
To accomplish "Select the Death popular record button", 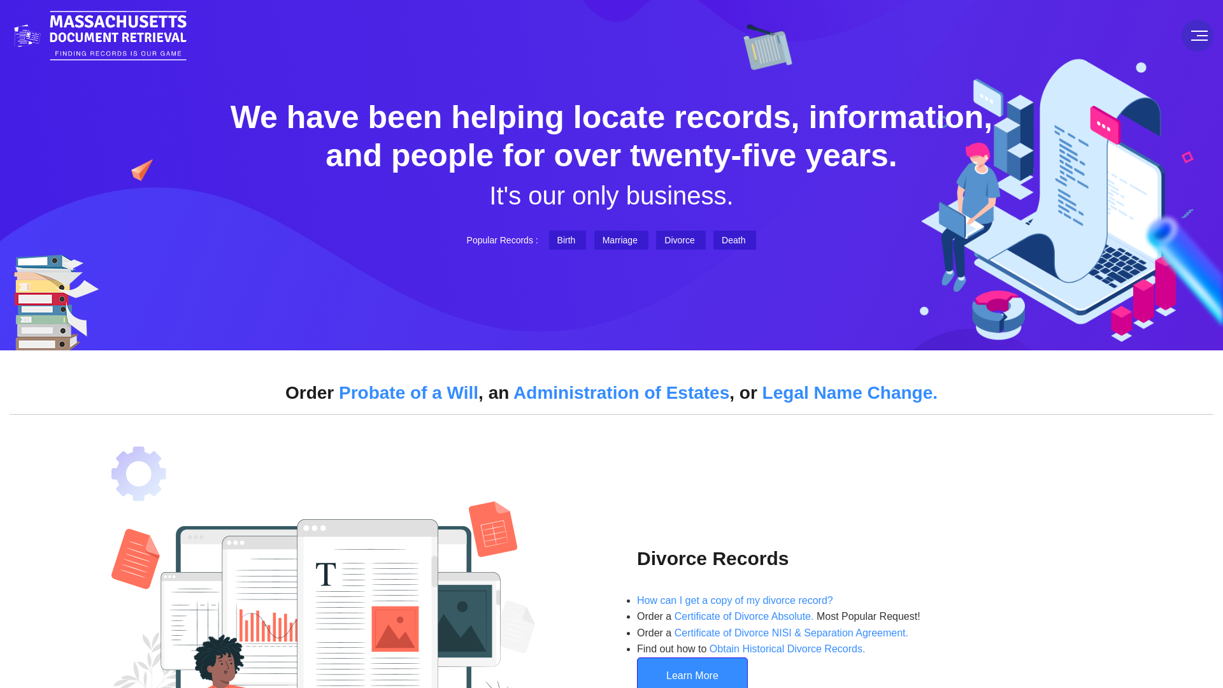I will tap(733, 240).
